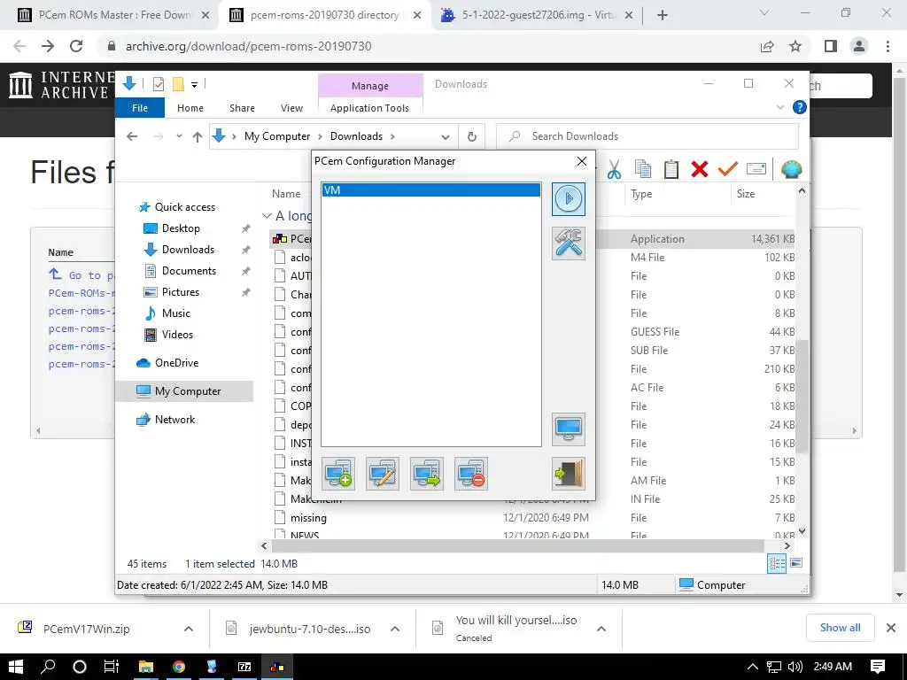Click the New Folder icon in title bar
Screen dimensions: 907x680
[x=178, y=84]
